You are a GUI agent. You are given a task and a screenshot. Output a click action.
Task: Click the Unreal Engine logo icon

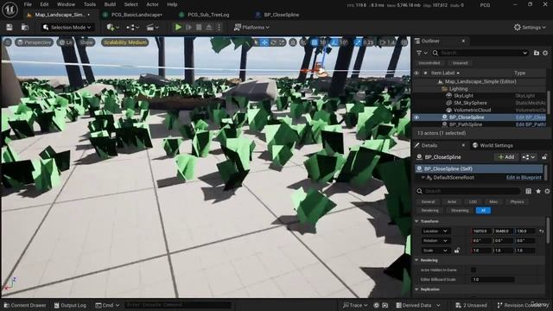pyautogui.click(x=10, y=10)
